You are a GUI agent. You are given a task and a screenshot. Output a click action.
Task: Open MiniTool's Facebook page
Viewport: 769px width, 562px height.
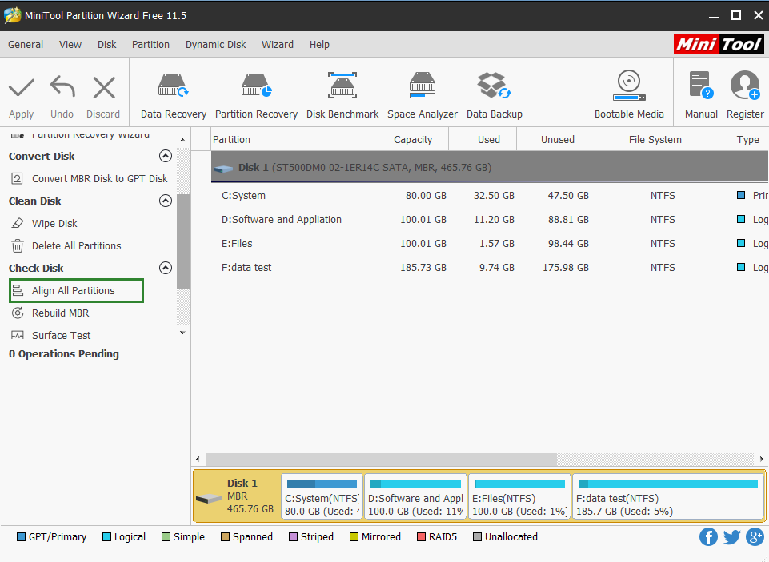pyautogui.click(x=708, y=537)
